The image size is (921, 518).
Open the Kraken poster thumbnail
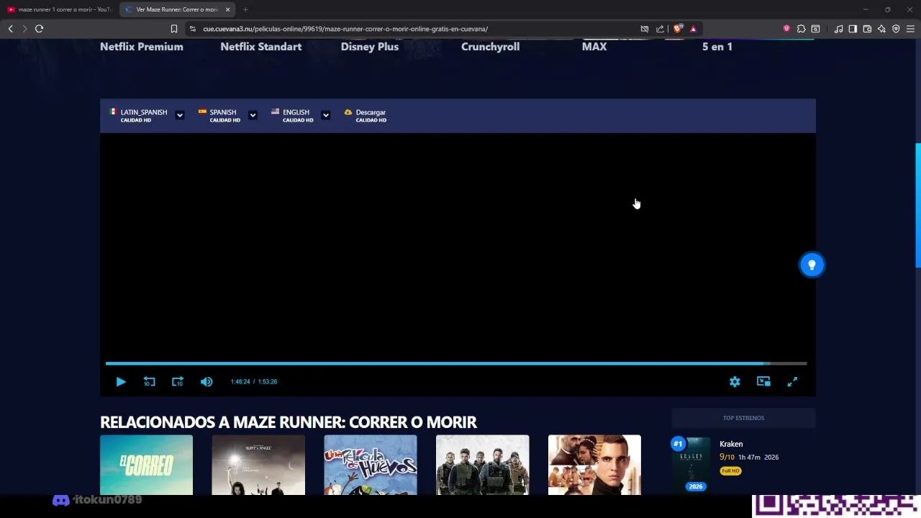[x=691, y=465]
